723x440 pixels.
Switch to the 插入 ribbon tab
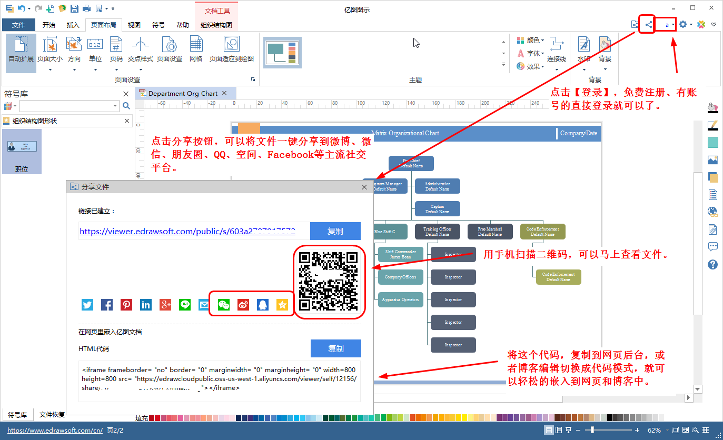point(73,25)
